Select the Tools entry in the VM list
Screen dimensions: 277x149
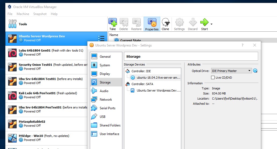point(56,24)
